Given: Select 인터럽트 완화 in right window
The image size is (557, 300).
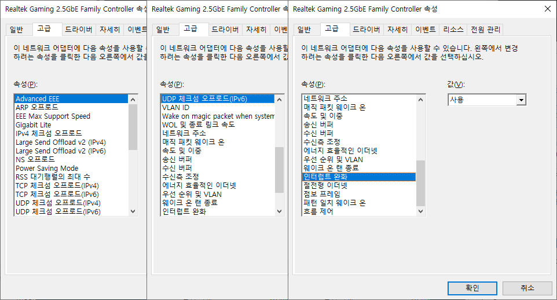Looking at the screenshot, I should click(359, 177).
